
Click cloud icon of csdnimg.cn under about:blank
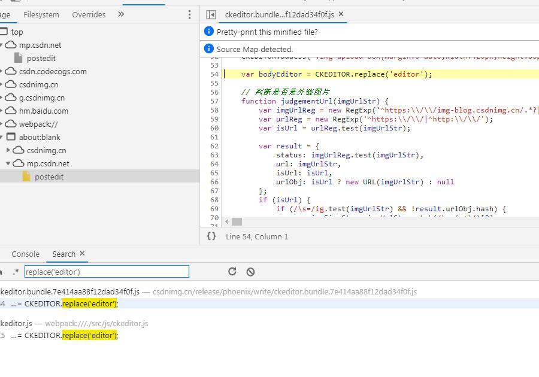point(19,150)
